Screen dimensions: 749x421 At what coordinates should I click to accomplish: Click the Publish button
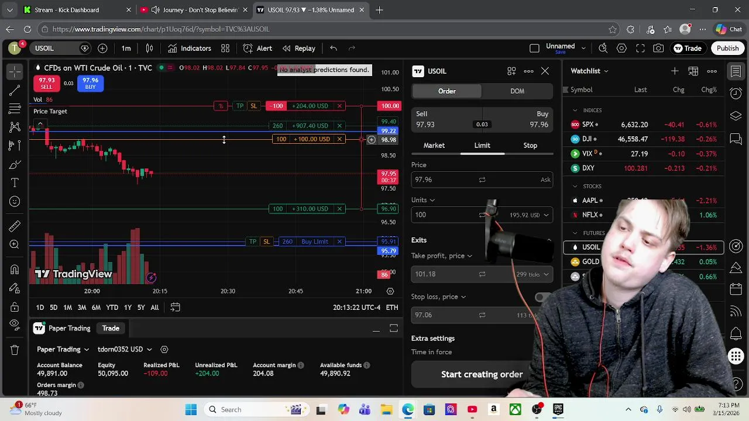727,49
